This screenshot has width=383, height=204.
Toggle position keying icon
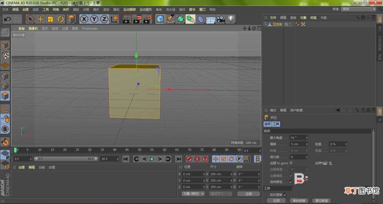[x=215, y=159]
